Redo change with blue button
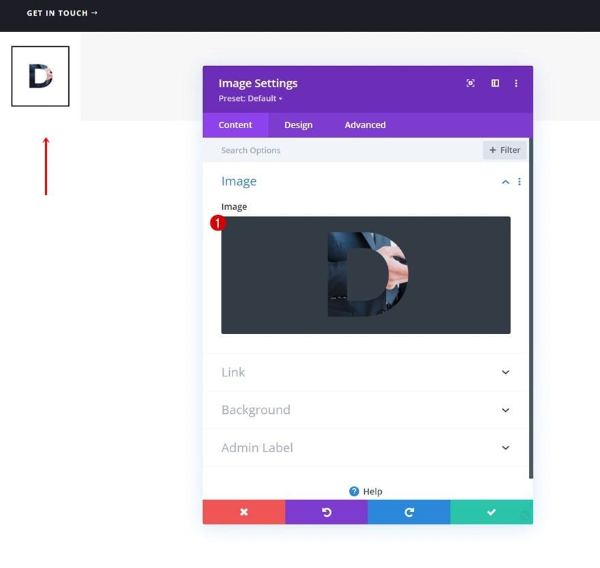600x568 pixels. pos(409,511)
